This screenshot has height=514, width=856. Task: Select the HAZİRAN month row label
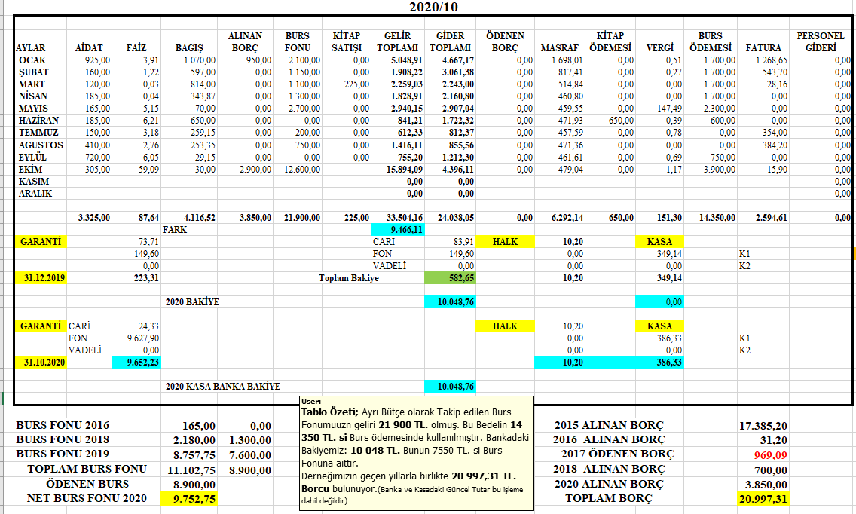[x=38, y=120]
